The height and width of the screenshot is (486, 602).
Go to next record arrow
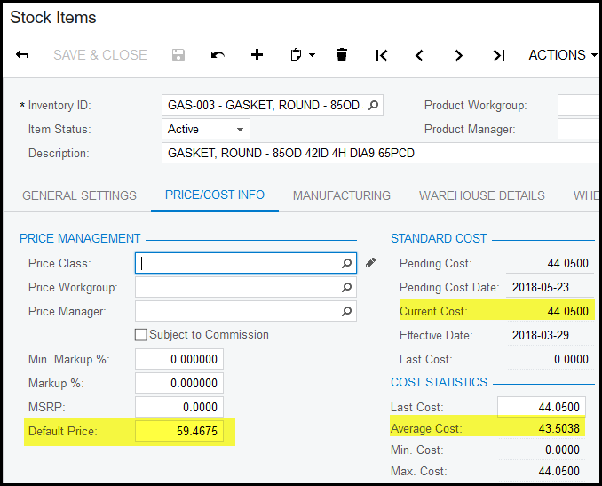tap(459, 55)
